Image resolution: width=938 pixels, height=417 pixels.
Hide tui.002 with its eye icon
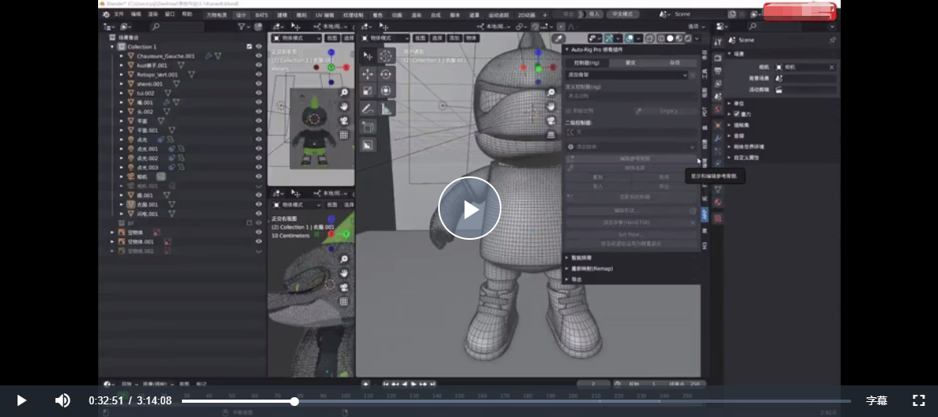tap(259, 93)
